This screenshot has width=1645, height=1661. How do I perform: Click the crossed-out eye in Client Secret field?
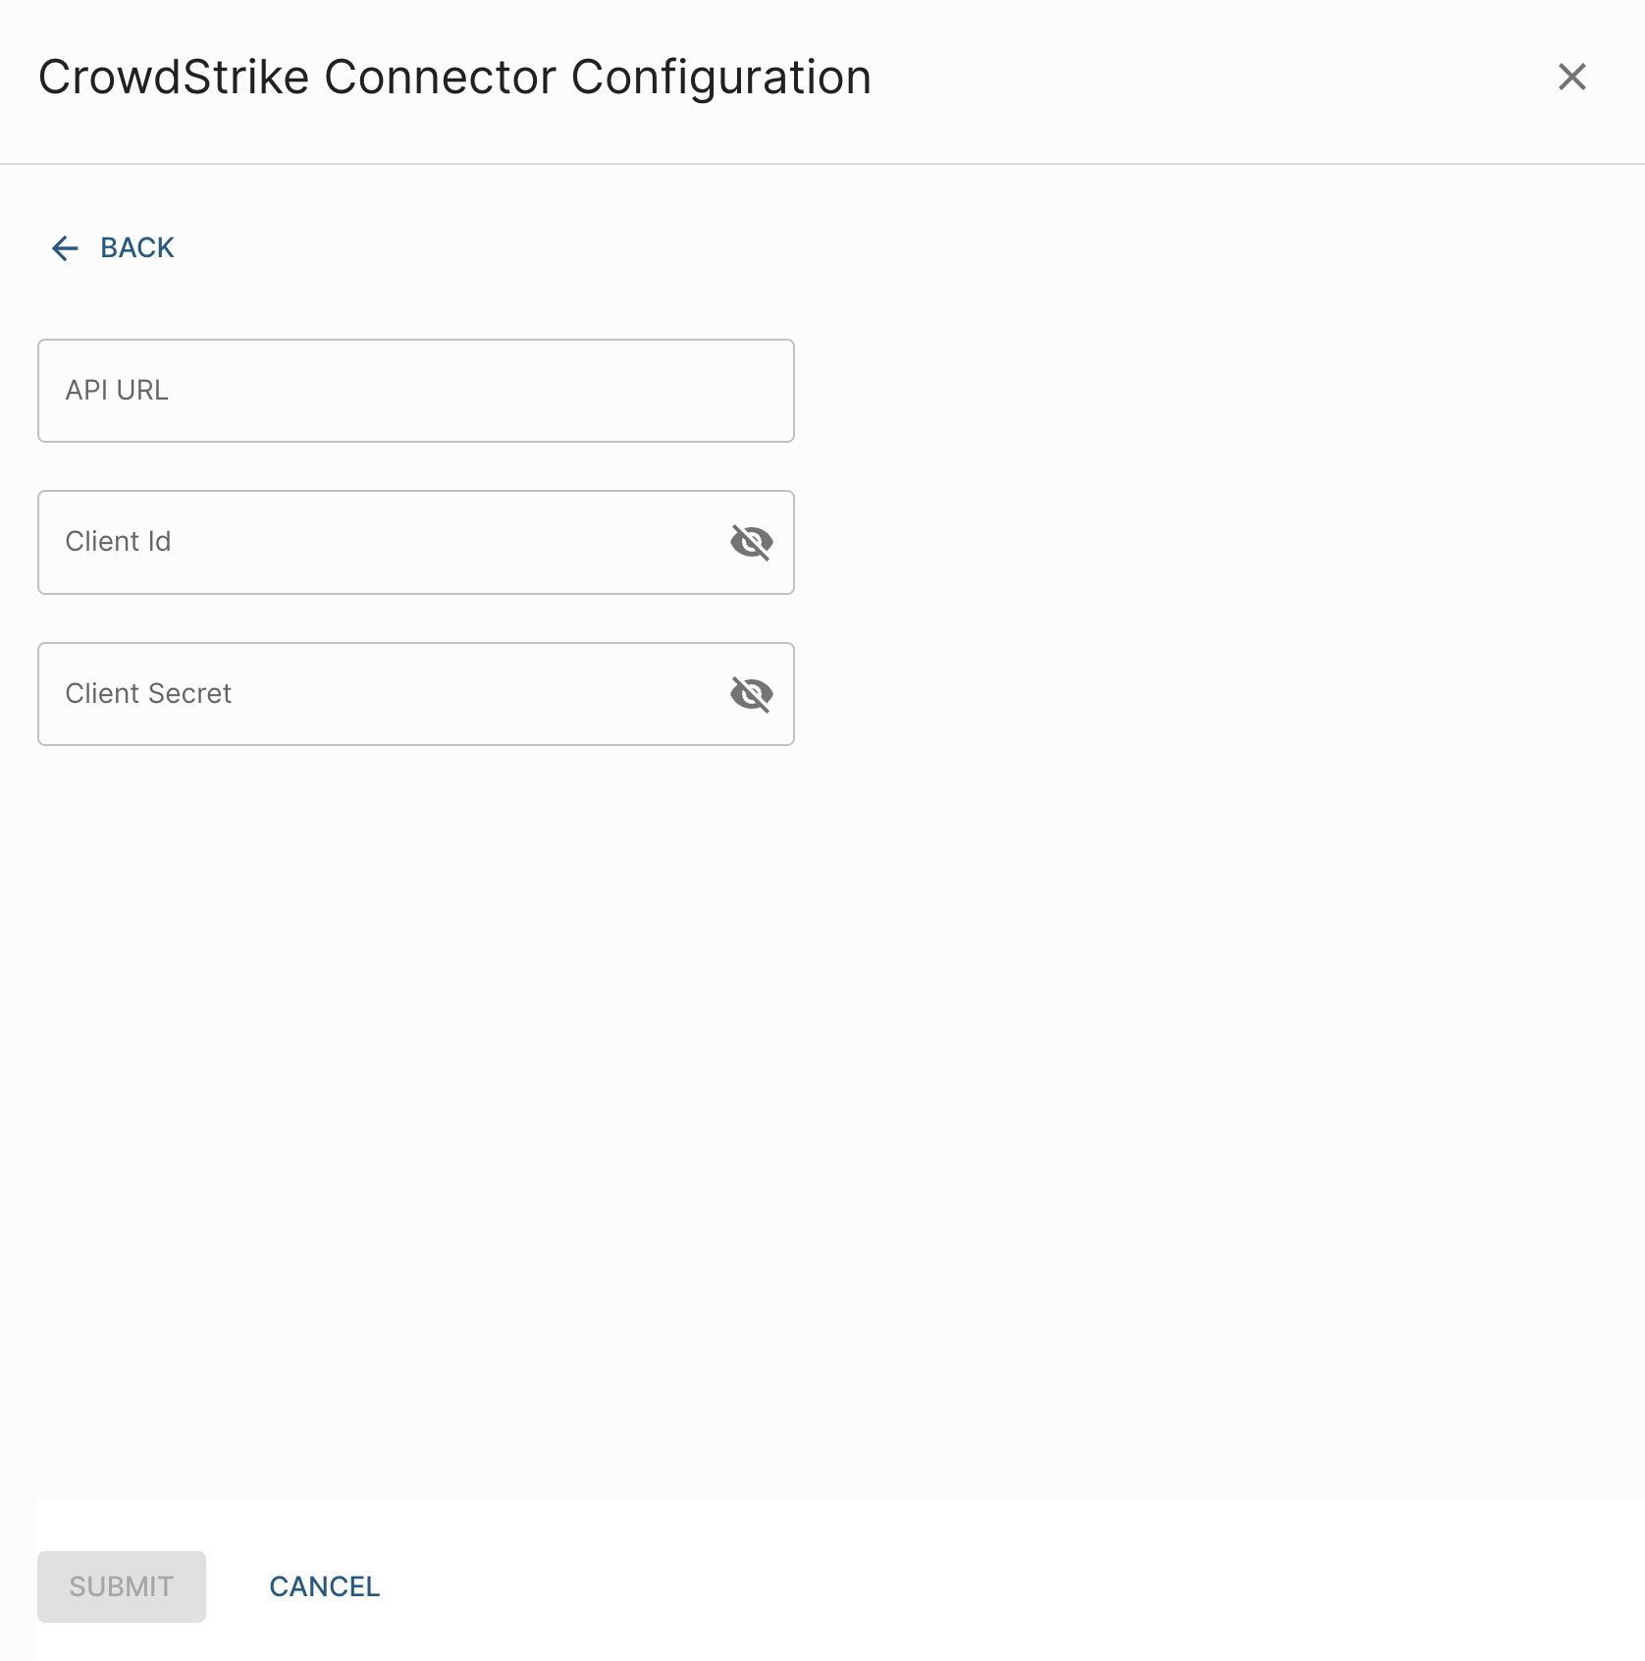(752, 694)
